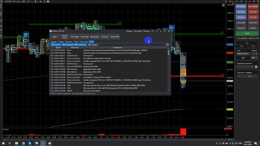Click the Cancel All button

coord(241,28)
